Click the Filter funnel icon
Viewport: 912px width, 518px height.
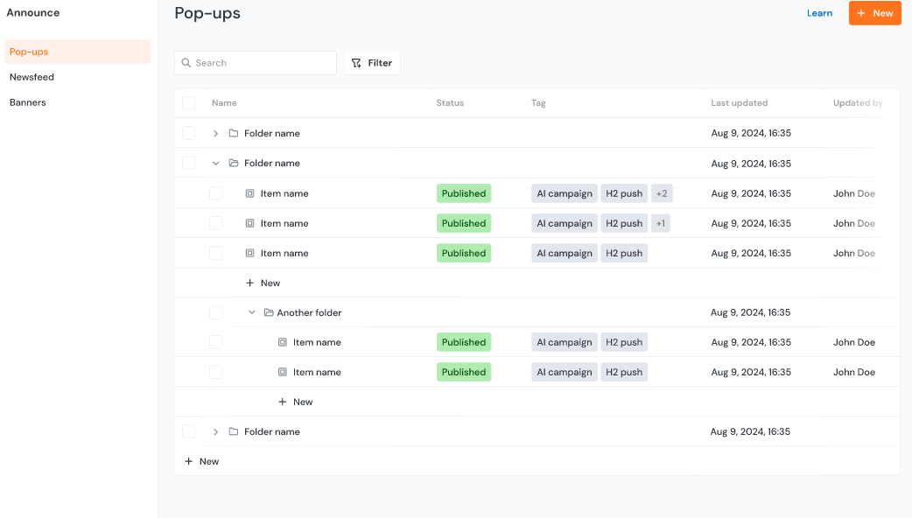tap(356, 63)
